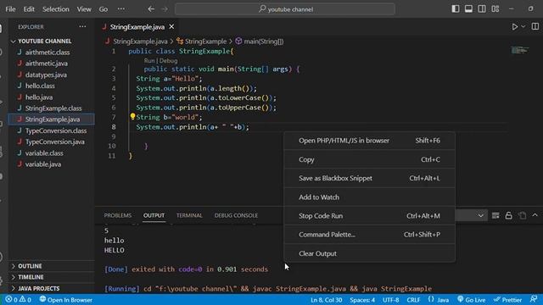Image resolution: width=543 pixels, height=305 pixels.
Task: Split the editor to the right
Action: point(535,26)
